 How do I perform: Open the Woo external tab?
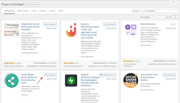tap(61, 11)
